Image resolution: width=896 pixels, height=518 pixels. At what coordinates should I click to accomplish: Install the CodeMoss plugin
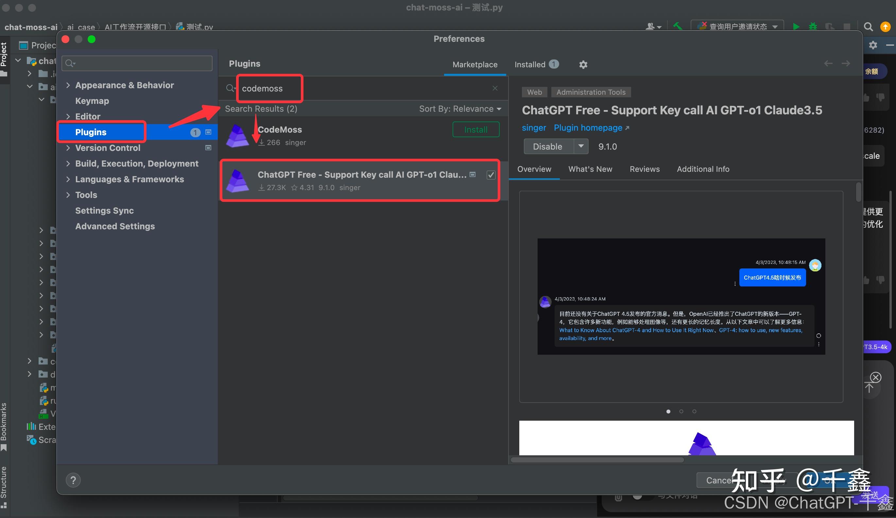point(476,129)
